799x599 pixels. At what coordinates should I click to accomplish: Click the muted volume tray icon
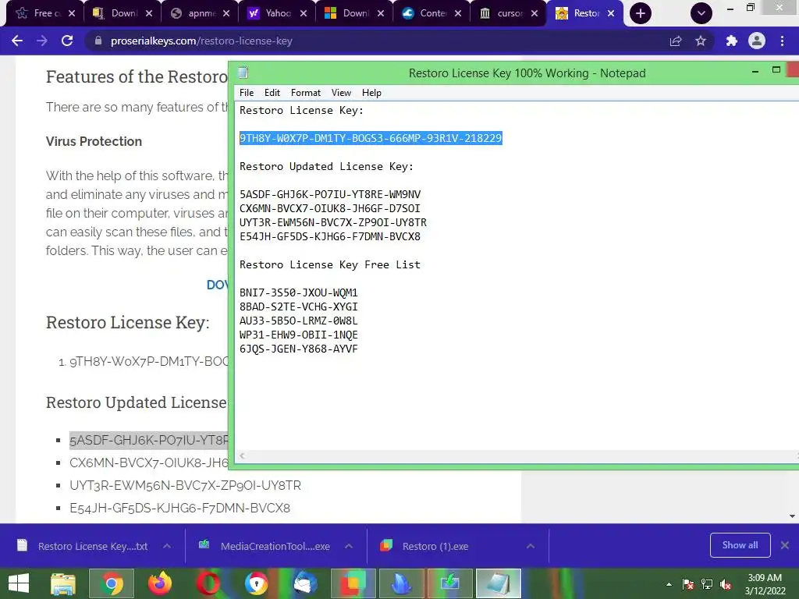coord(726,584)
